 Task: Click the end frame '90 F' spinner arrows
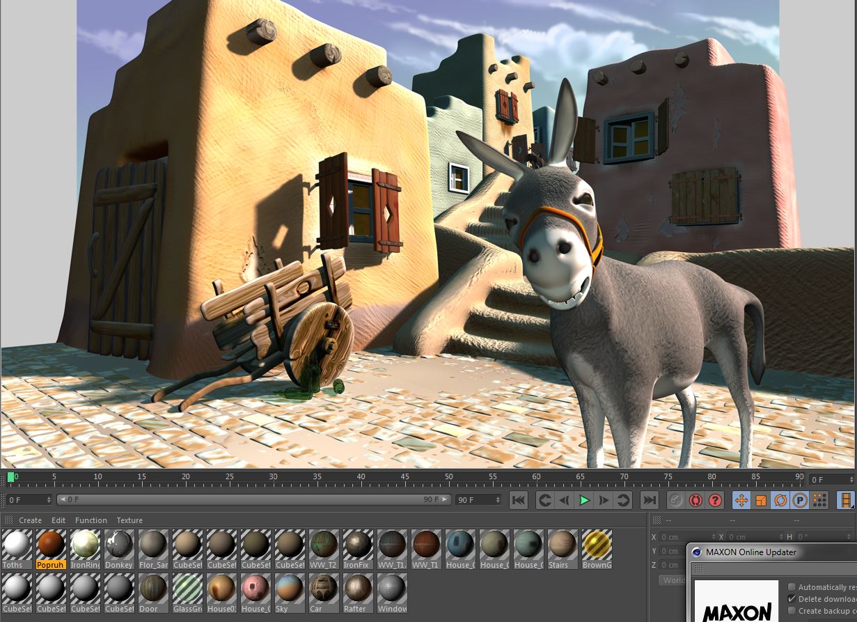(x=497, y=499)
